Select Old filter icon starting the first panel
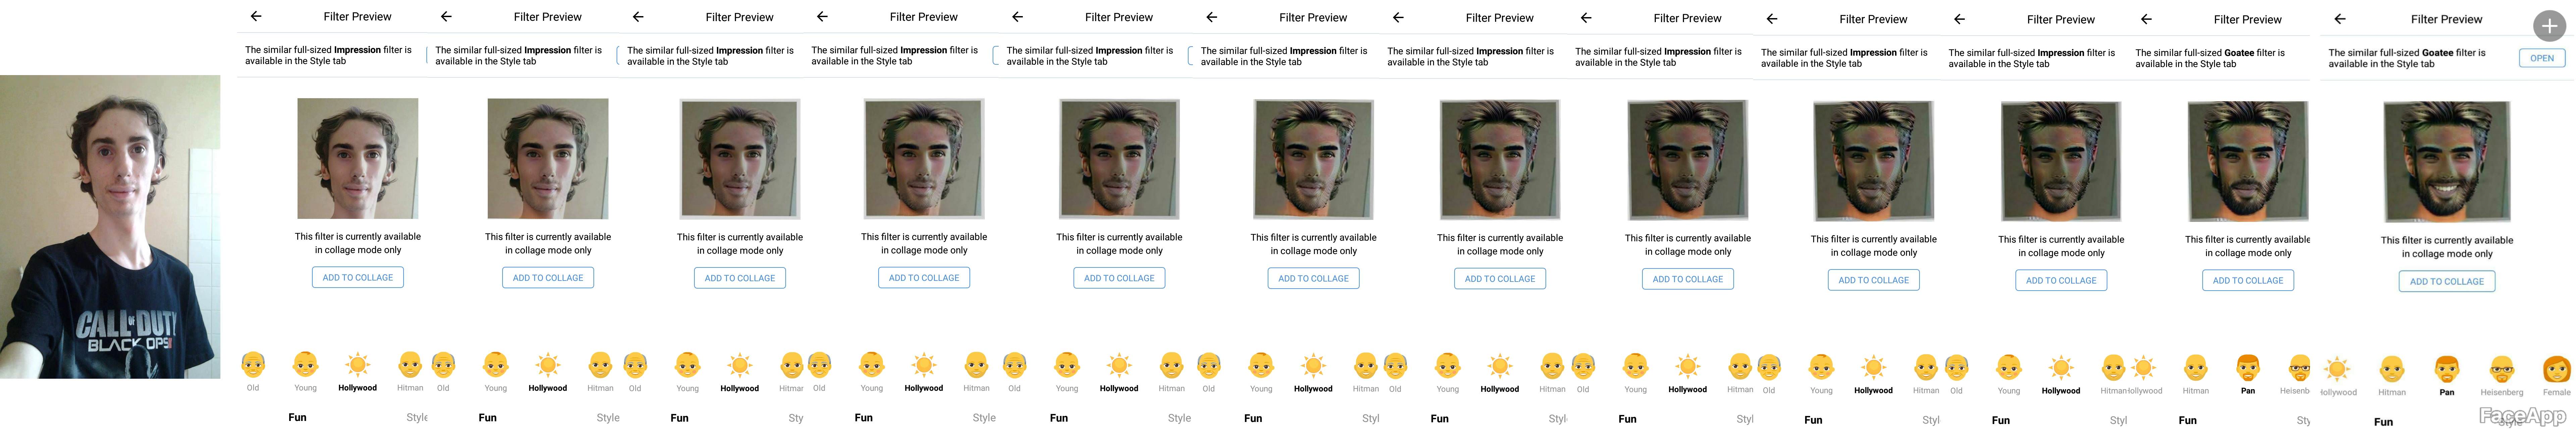The width and height of the screenshot is (2576, 429). click(253, 364)
